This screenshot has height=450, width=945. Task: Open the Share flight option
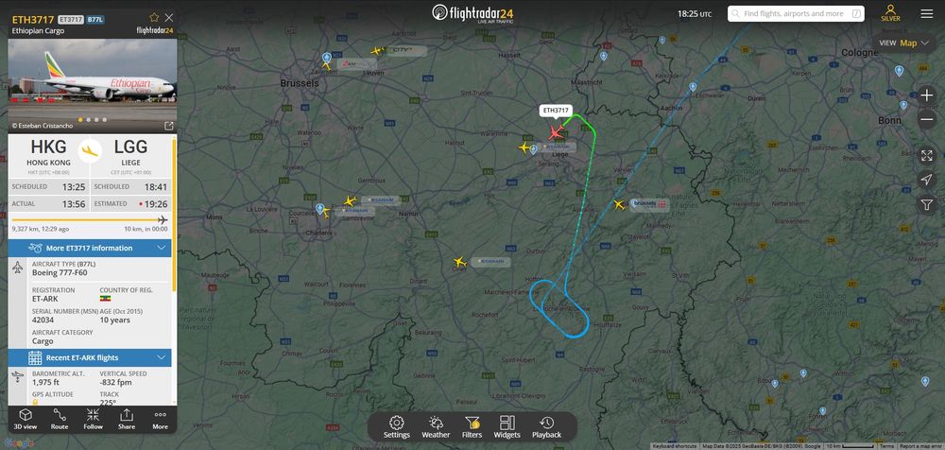[x=127, y=419]
